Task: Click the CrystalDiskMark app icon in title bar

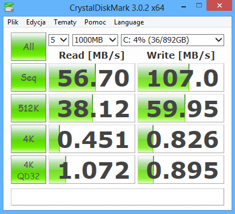Action: [9, 7]
